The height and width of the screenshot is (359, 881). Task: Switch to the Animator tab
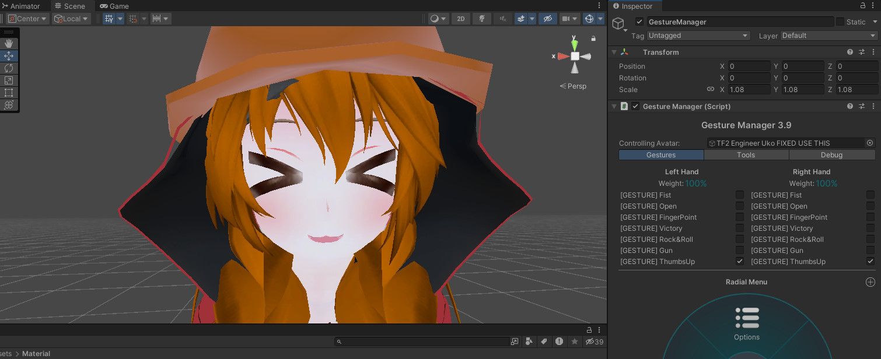coord(22,6)
